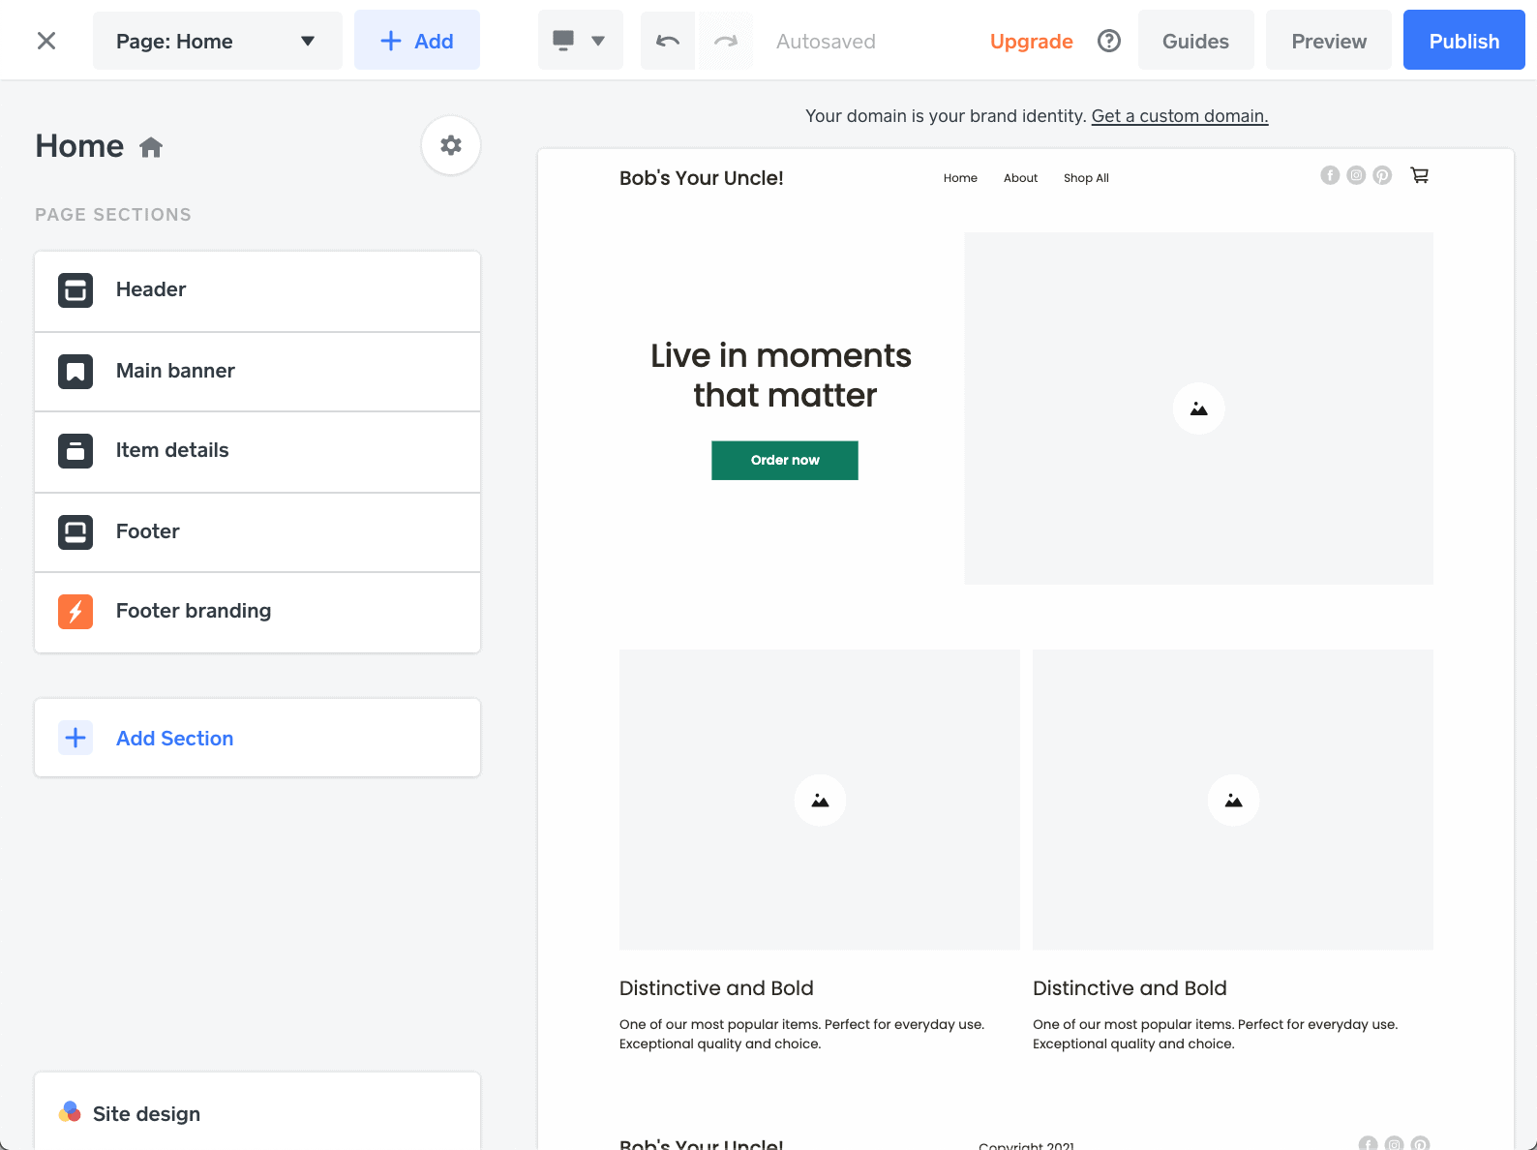The image size is (1537, 1150).
Task: Click the Upgrade link
Action: (1031, 42)
